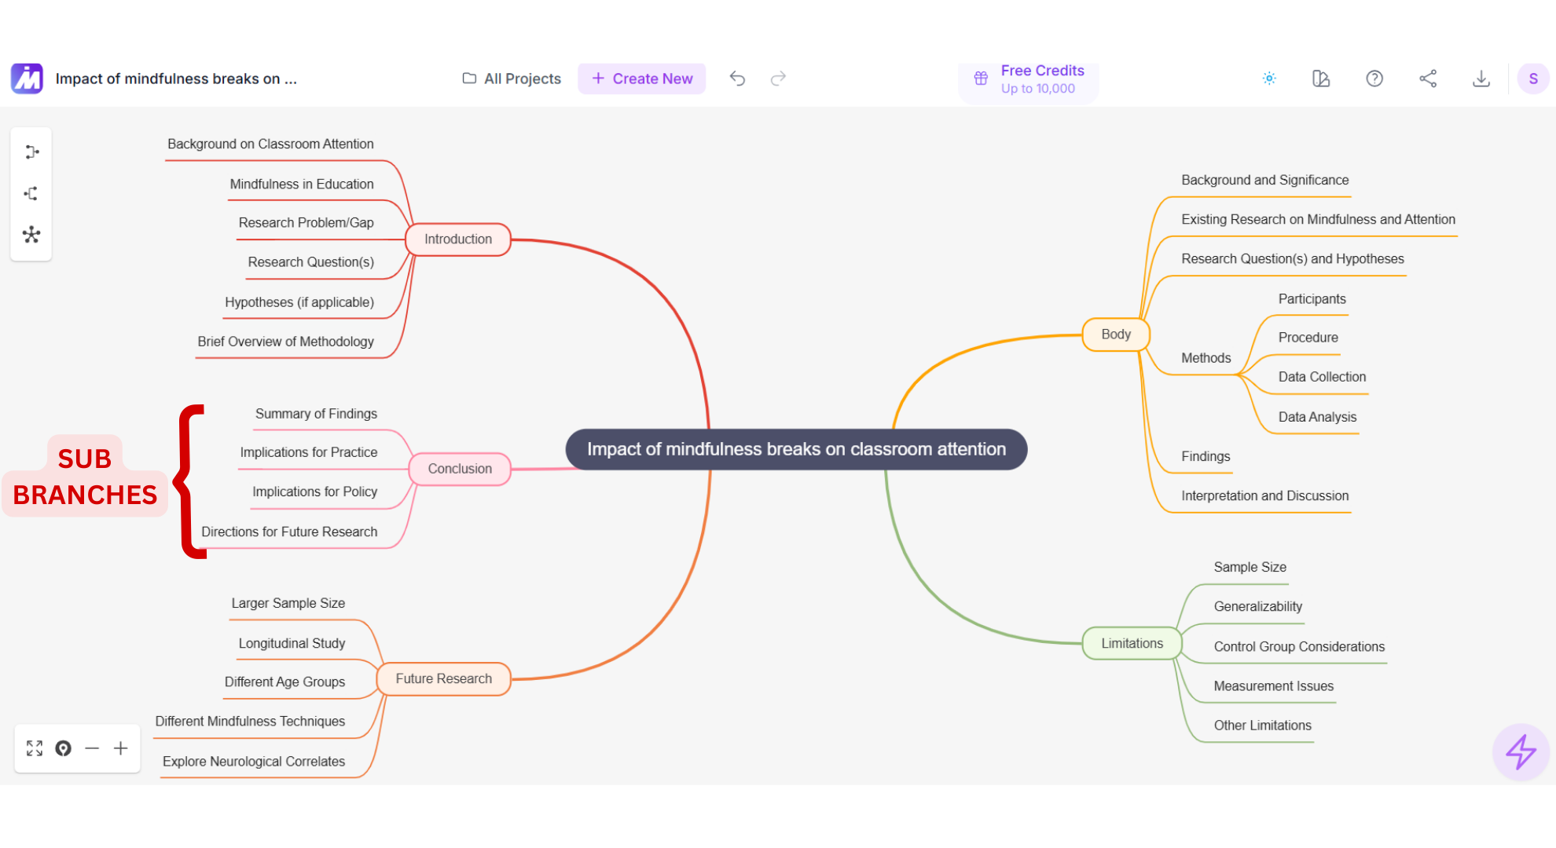Select the Sample Size node under Limitations
The image size is (1556, 848).
(x=1250, y=567)
